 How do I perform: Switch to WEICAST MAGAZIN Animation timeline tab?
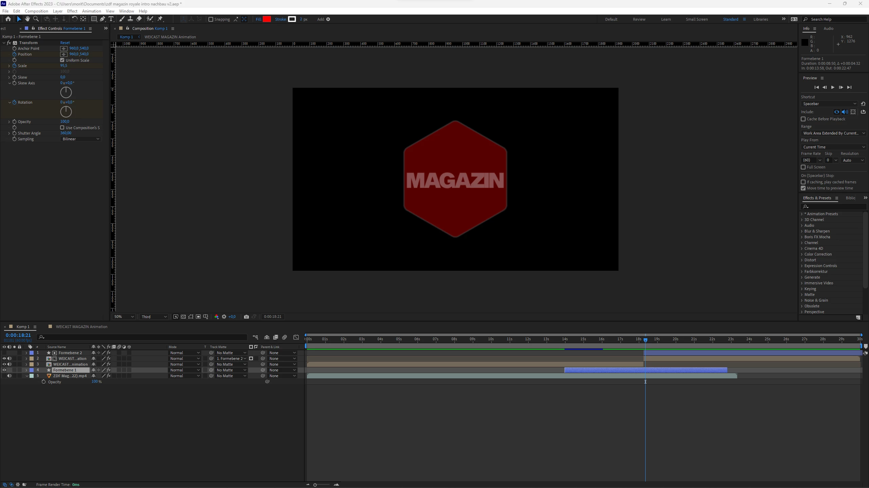click(x=81, y=327)
